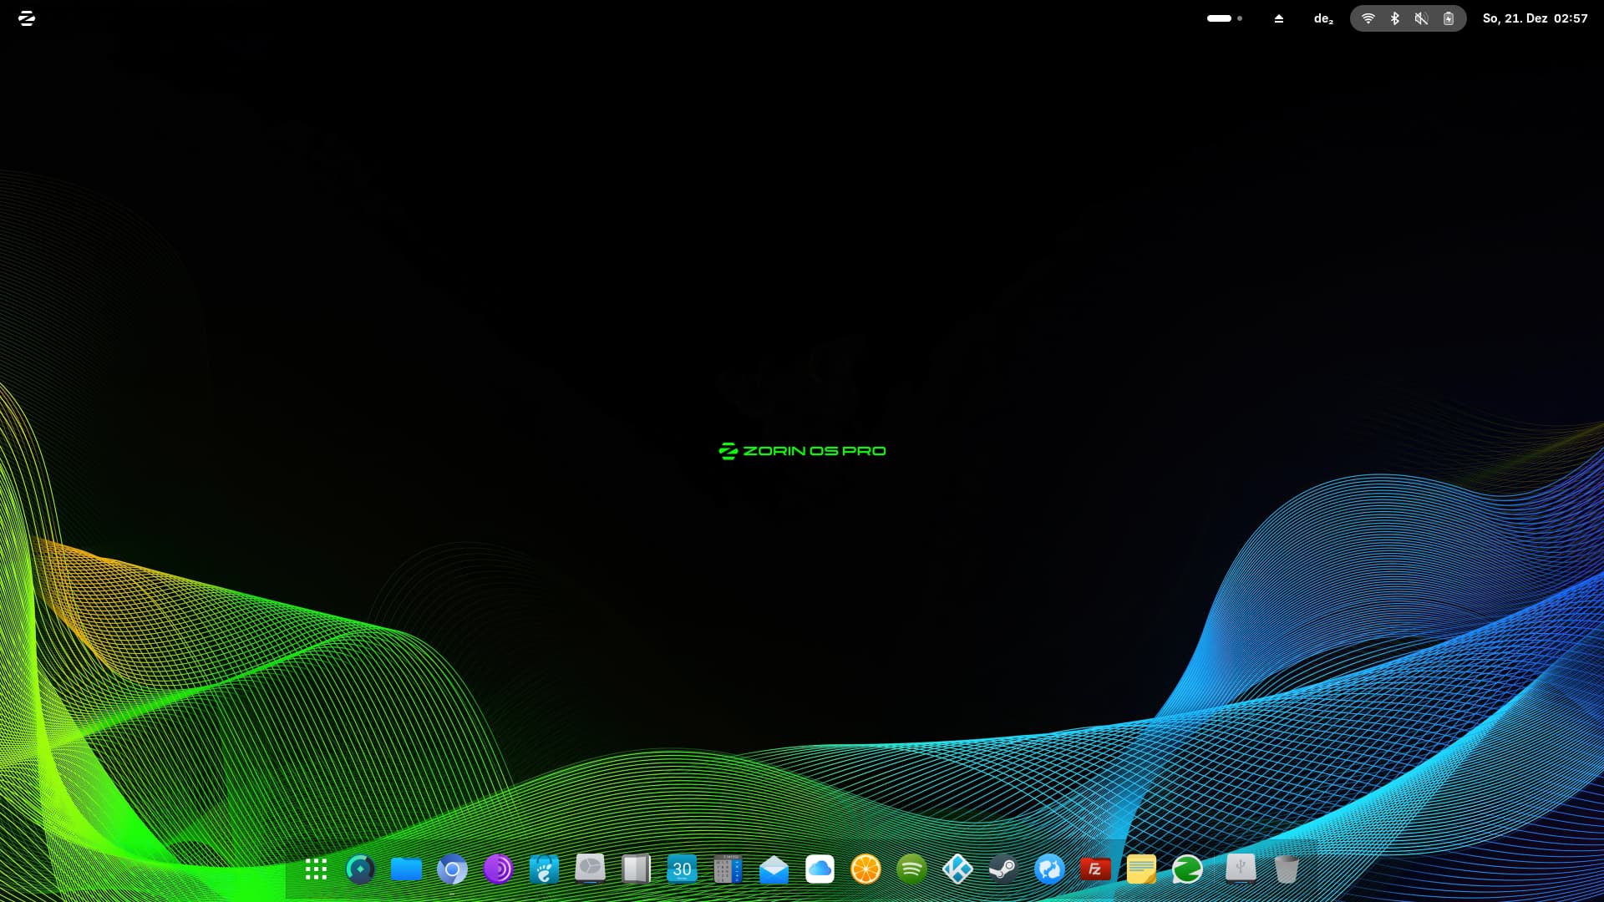The height and width of the screenshot is (902, 1604).
Task: Open the Zorin menu logo button
Action: coord(27,18)
